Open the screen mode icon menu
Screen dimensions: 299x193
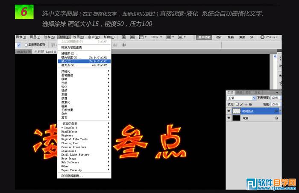point(182,37)
